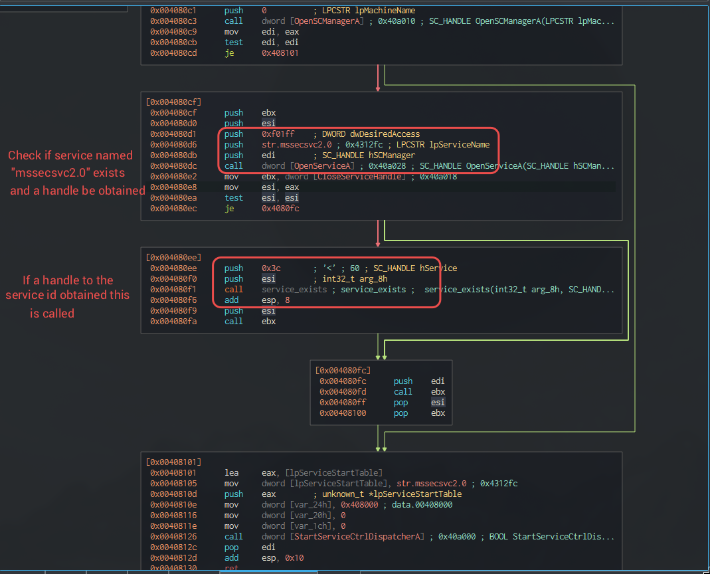Follow jump target 0x408101 in je instruction
710x574 pixels.
click(280, 53)
